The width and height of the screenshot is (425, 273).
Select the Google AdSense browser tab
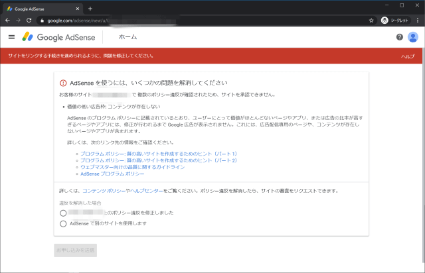pos(42,9)
